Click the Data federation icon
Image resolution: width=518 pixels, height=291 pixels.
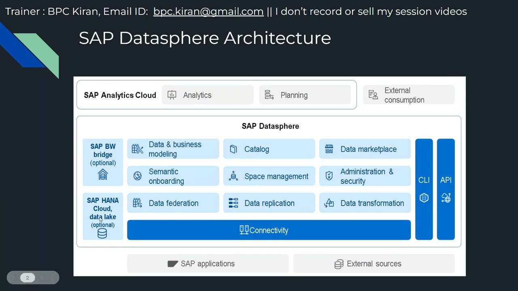pyautogui.click(x=138, y=203)
